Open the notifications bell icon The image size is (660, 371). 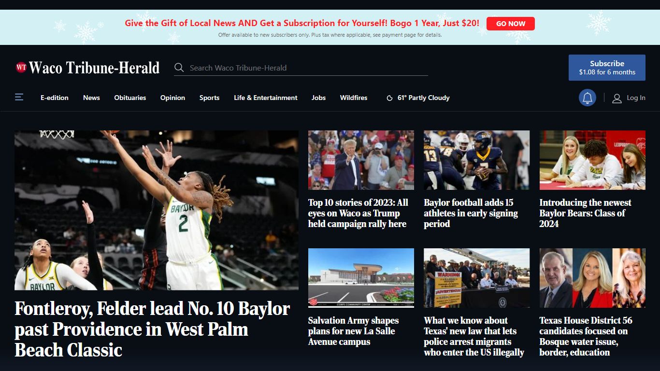588,98
